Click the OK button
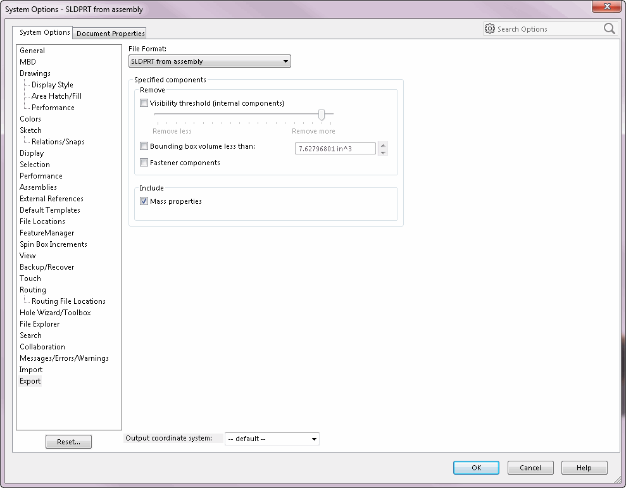Screen dimensions: 626x488 476,468
